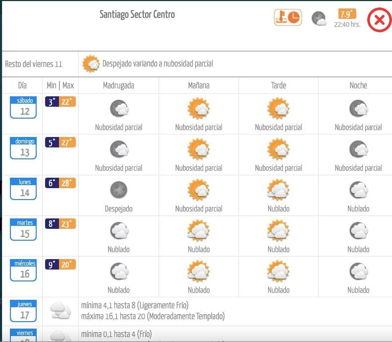Select the domingo 13 calendar icon
392x342 pixels.
coord(25,148)
